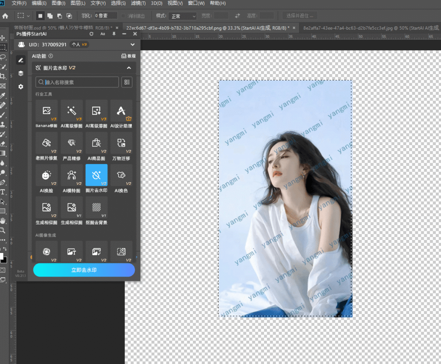Click the 立即去水印 button
Viewport: 441px width, 364px height.
(x=84, y=270)
